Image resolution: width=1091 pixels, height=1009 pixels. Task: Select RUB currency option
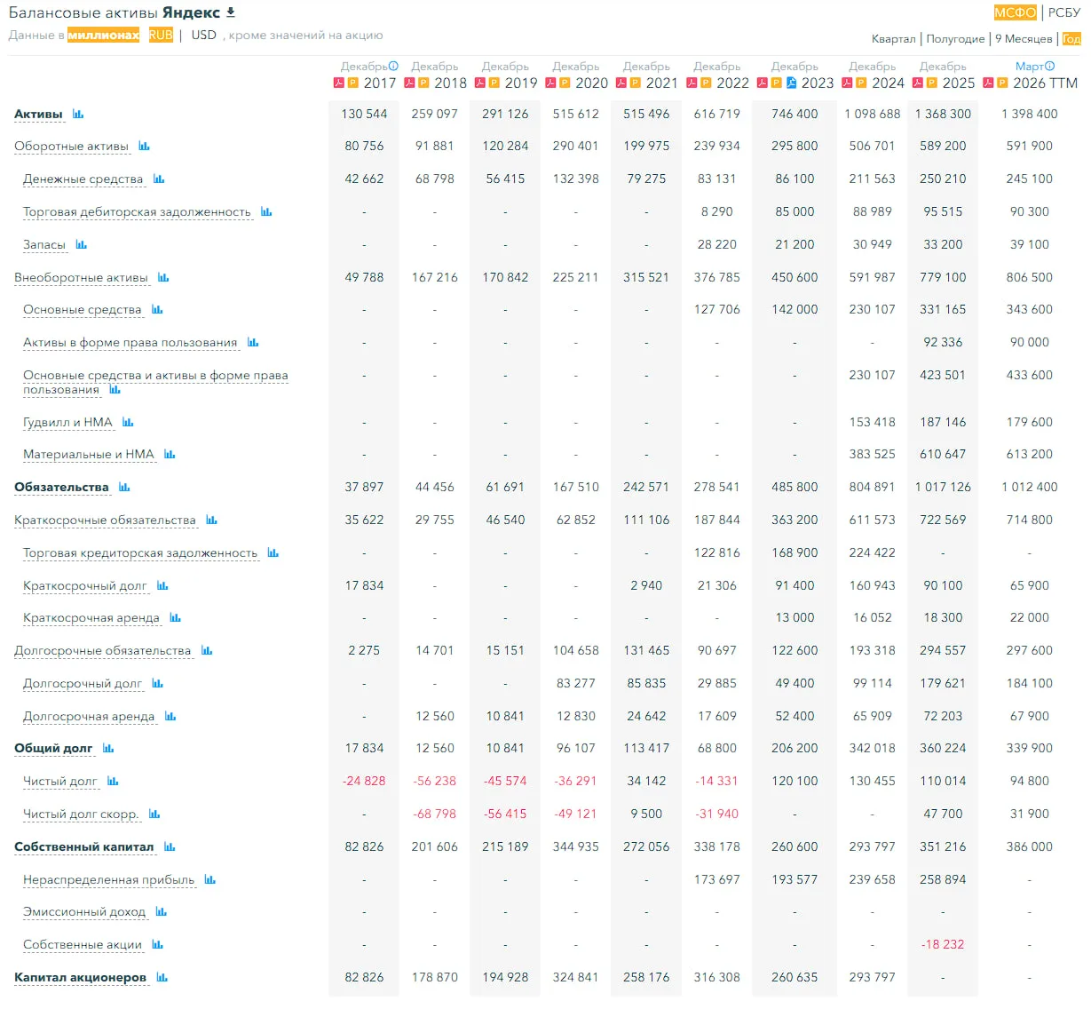click(x=161, y=35)
